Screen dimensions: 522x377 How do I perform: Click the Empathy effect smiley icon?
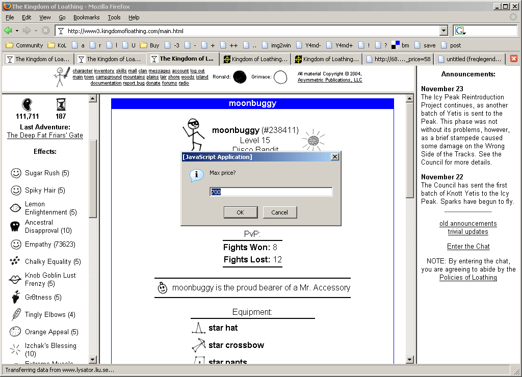(16, 244)
